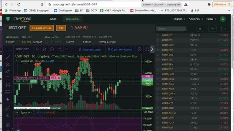This screenshot has height=131, width=234.
Task: Open chart settings gear
Action: (140, 49)
